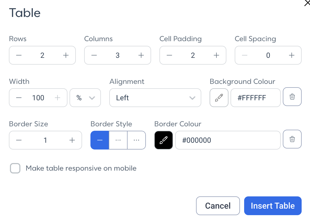Image resolution: width=310 pixels, height=224 pixels.
Task: Decrease Width with minus icon
Action: [19, 98]
